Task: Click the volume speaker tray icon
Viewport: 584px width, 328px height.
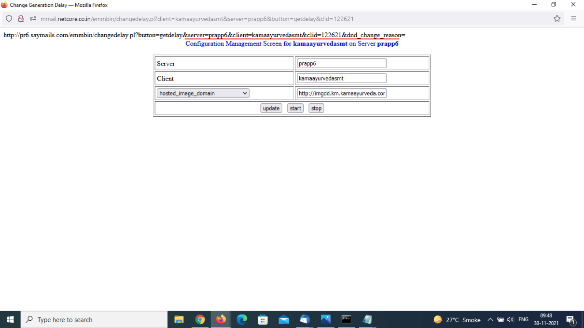Action: click(511, 319)
